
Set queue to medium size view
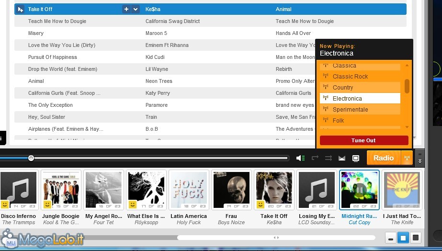point(403,238)
